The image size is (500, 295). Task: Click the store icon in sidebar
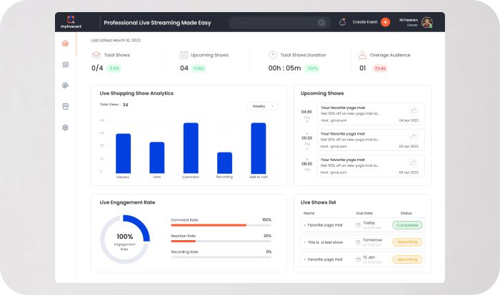pyautogui.click(x=65, y=106)
